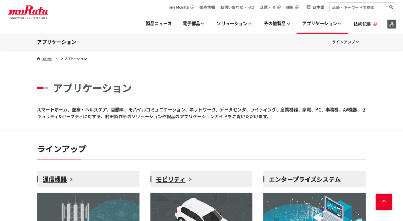
Task: Click the search magnifier icon
Action: (x=390, y=7)
